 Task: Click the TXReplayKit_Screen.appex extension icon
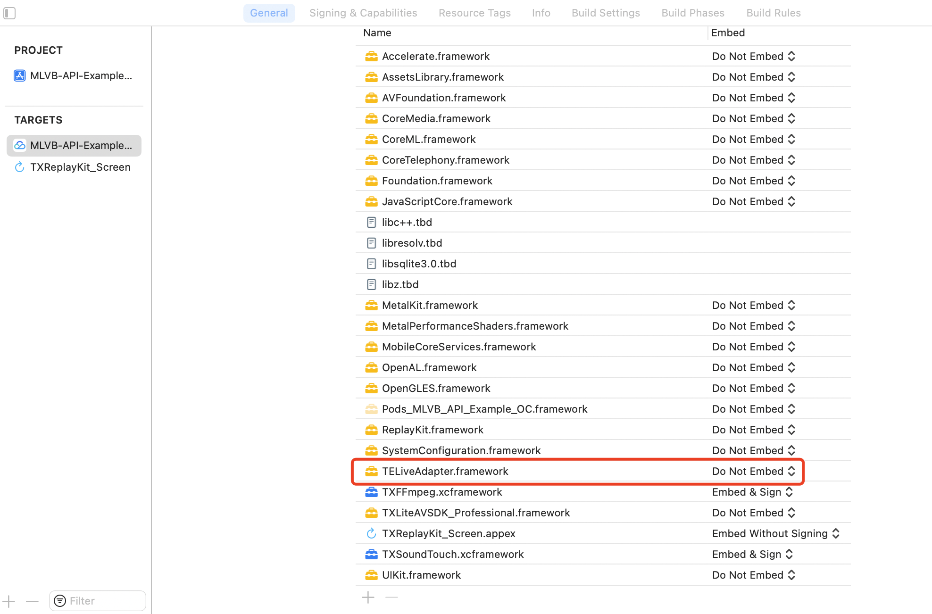pos(371,533)
